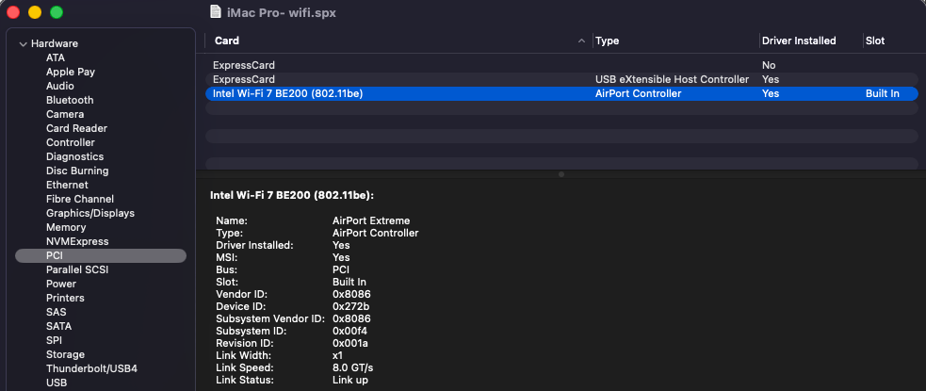Click the green zoom window button
Image resolution: width=926 pixels, height=391 pixels.
click(57, 12)
